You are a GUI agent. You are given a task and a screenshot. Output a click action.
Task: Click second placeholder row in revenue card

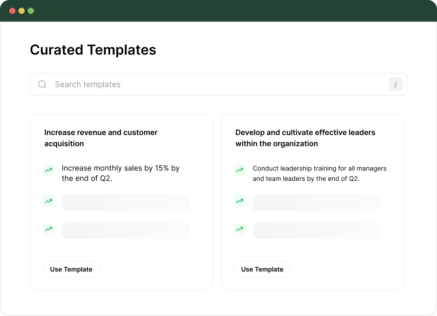[126, 203]
